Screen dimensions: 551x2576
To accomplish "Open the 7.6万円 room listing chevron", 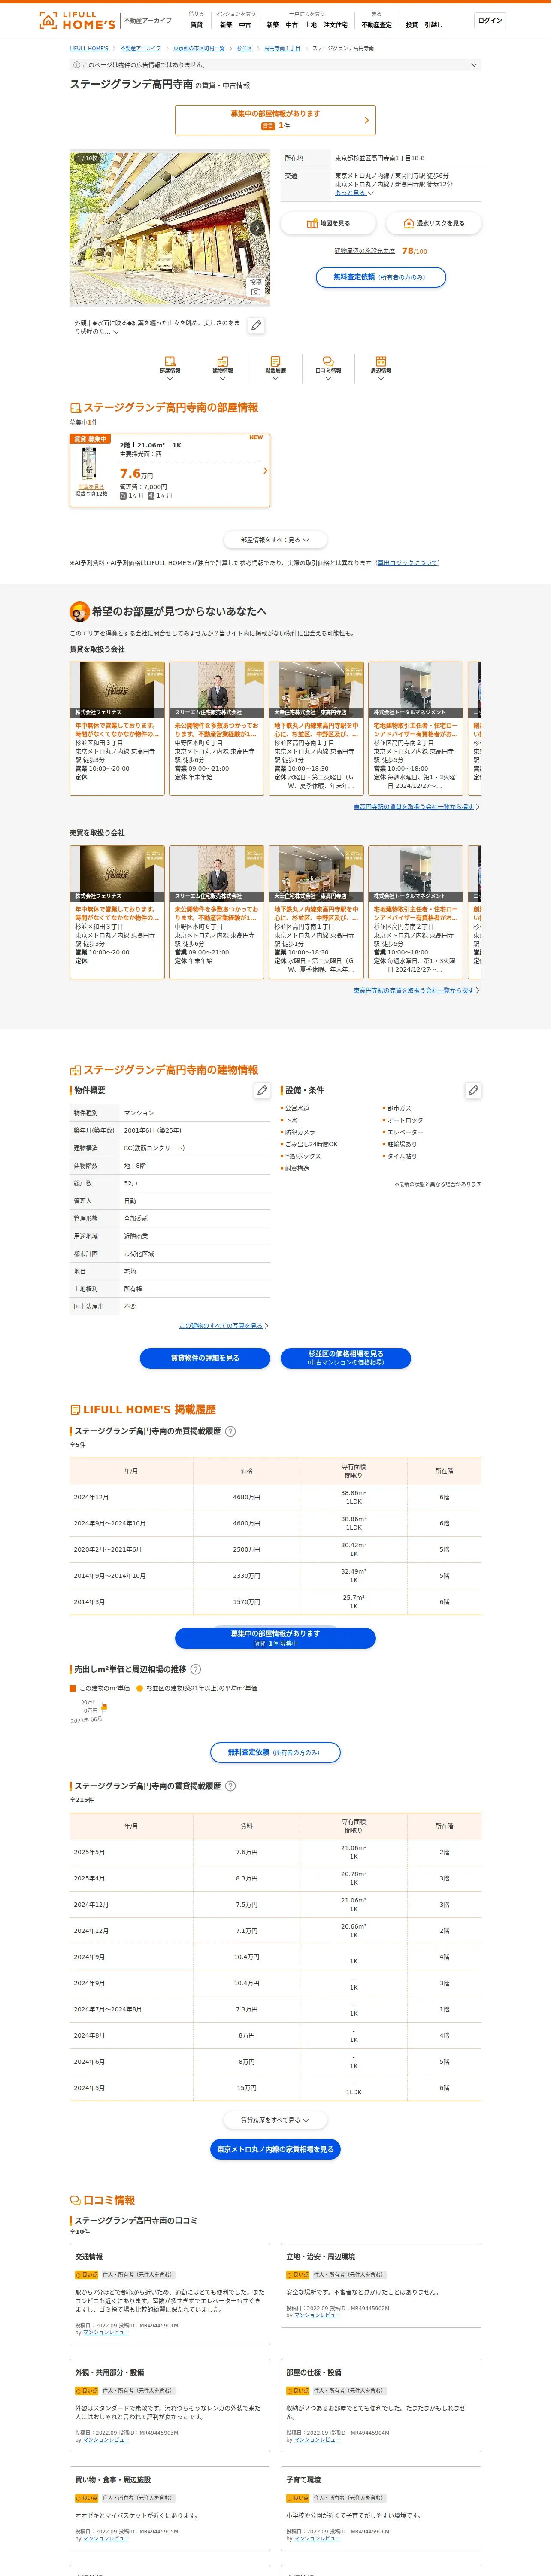I will pos(265,470).
